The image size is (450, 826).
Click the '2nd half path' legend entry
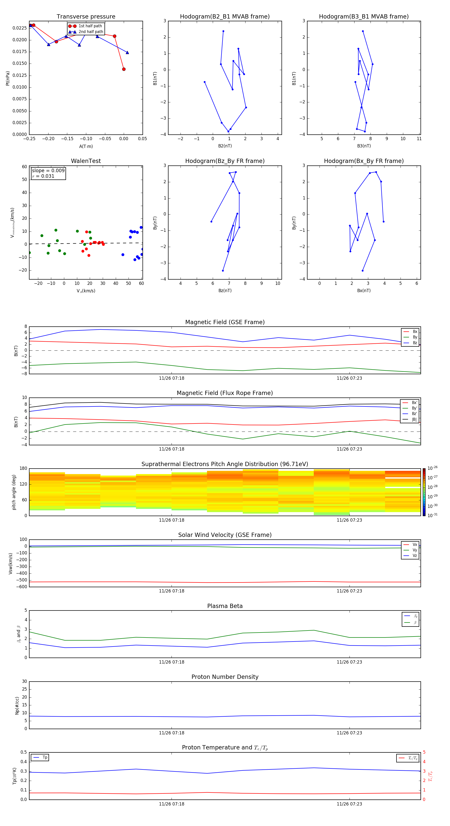[x=86, y=32]
